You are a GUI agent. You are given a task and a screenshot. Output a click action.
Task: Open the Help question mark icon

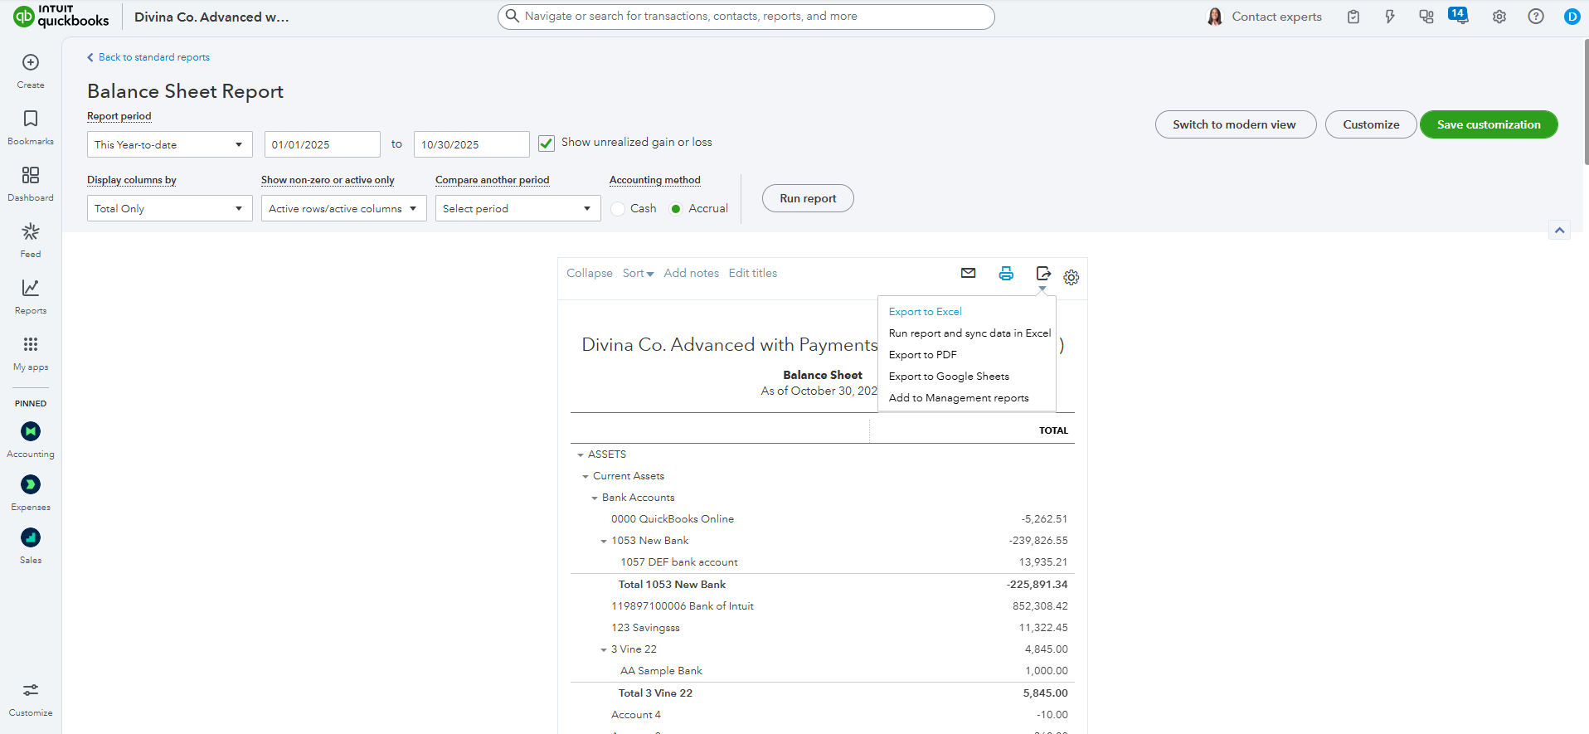1536,17
